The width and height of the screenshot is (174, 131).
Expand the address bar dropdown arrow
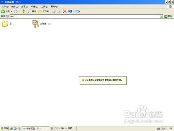tap(161, 16)
